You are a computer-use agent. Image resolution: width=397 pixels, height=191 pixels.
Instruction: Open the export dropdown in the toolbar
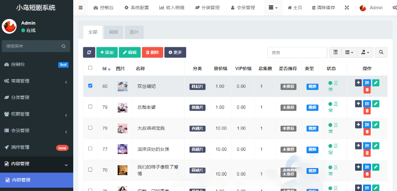pyautogui.click(x=365, y=52)
